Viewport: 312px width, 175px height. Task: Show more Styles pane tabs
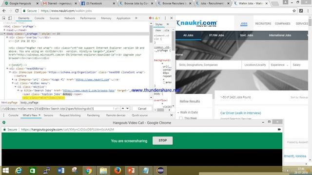point(168,24)
